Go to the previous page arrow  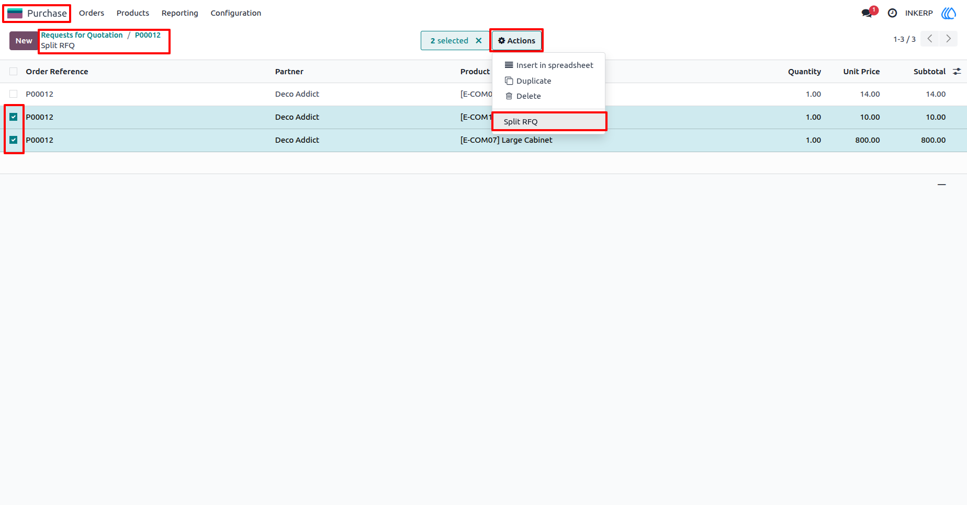pyautogui.click(x=930, y=39)
